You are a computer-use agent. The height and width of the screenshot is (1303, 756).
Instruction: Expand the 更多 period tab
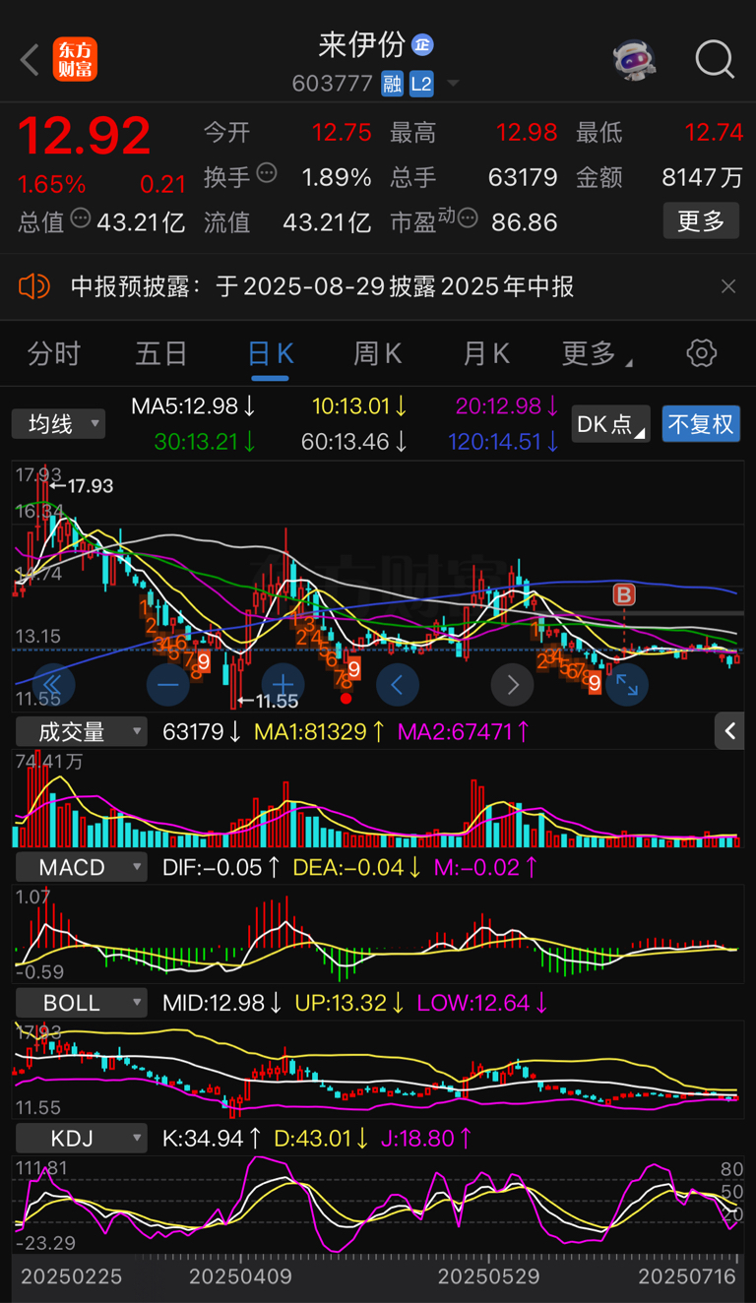597,353
